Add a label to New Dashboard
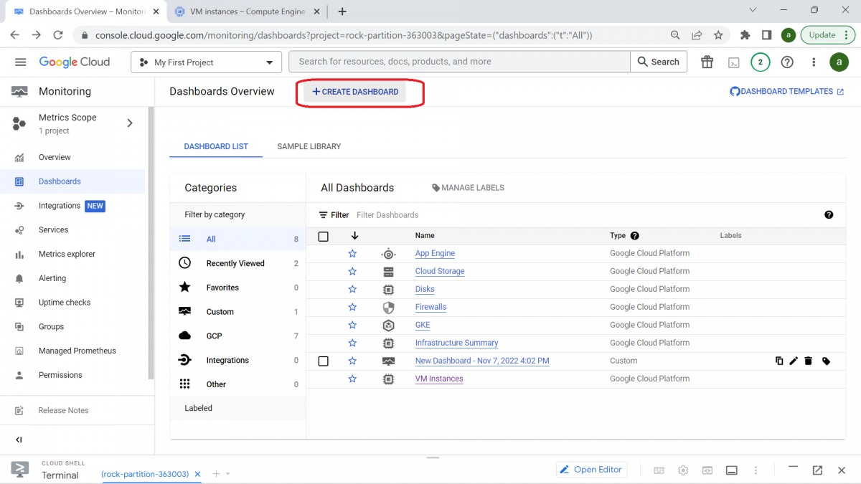 [826, 361]
